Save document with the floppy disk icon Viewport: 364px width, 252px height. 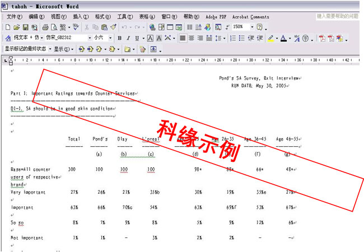pyautogui.click(x=26, y=27)
